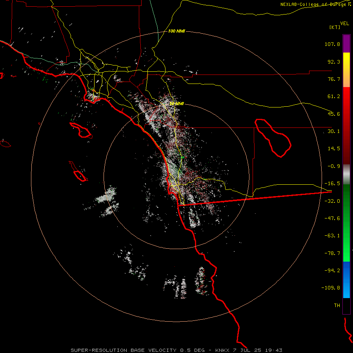
Task: Pick the blue band of velocity color bar
Action: click(x=346, y=280)
